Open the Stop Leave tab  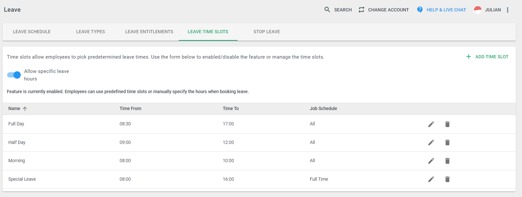click(267, 32)
